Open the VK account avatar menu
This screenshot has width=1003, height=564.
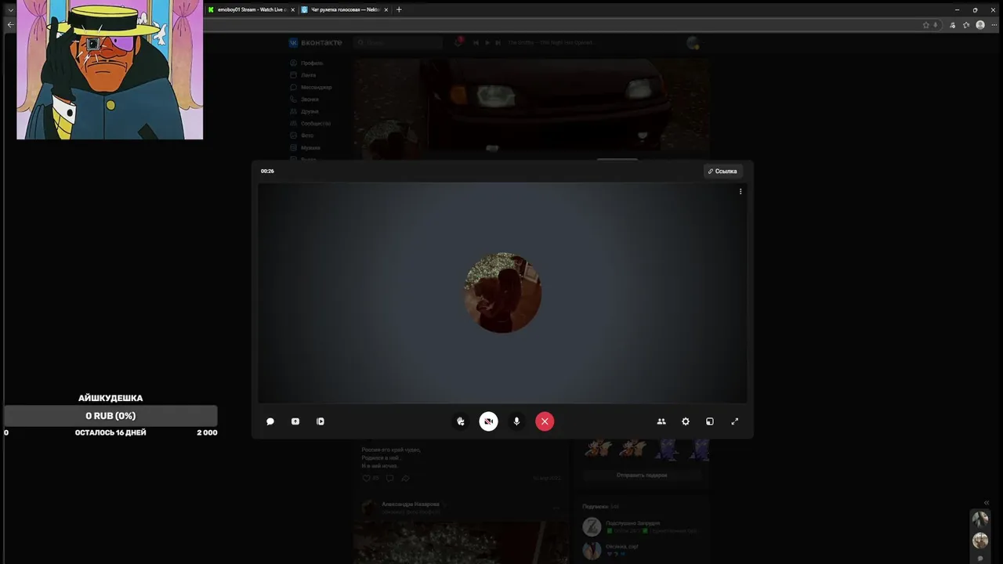(693, 43)
